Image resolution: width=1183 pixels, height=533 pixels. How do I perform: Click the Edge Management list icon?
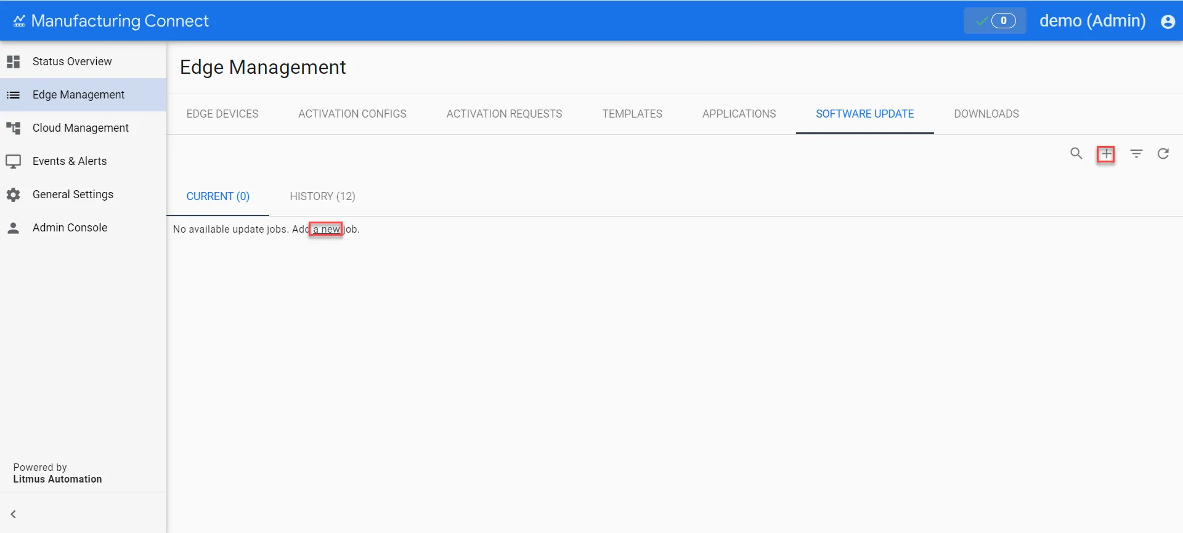13,95
